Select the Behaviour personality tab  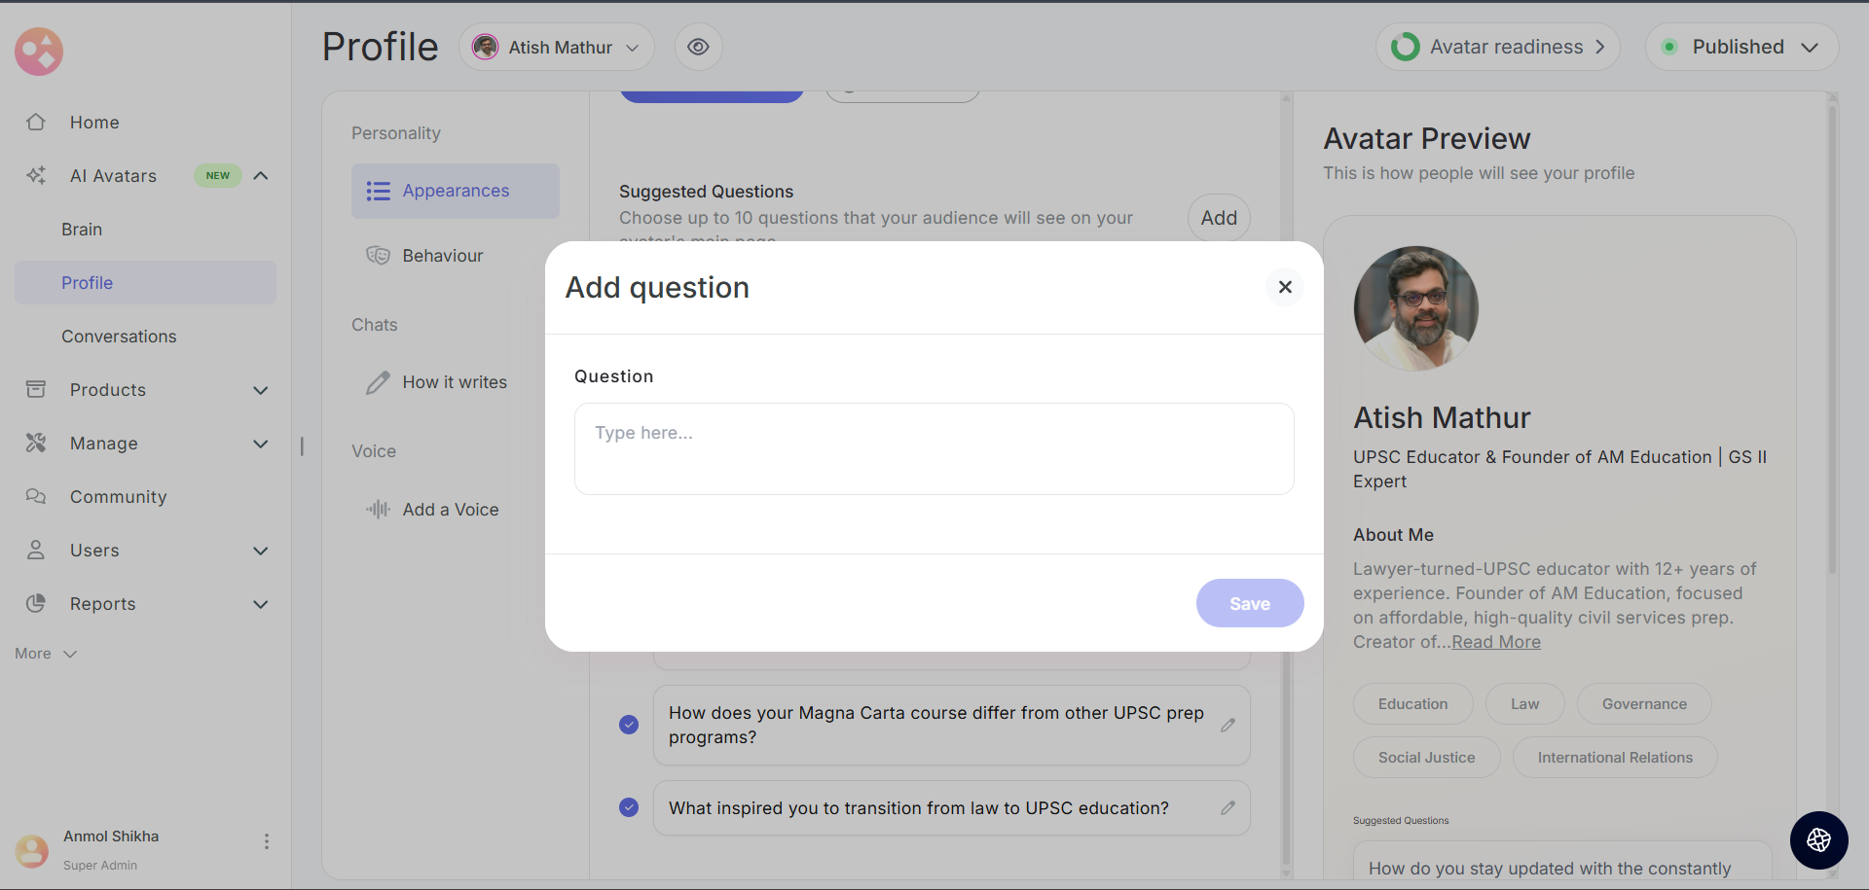(x=442, y=256)
